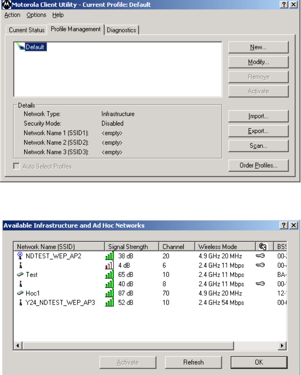Screen dimensions: 301x375
Task: Click the Import... button
Action: [258, 116]
